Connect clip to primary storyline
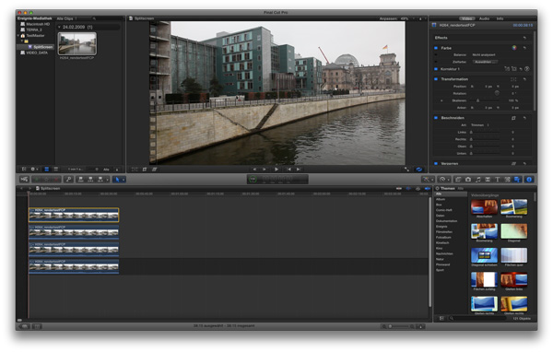 pyautogui.click(x=81, y=180)
